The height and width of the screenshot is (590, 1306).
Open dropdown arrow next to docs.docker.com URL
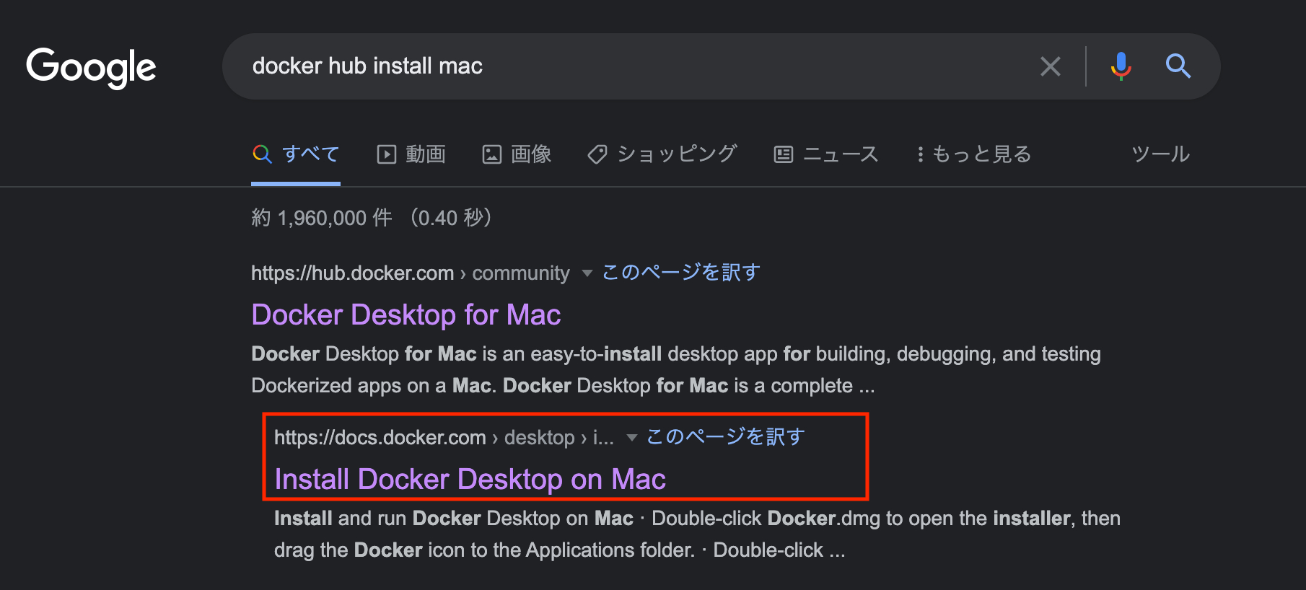(631, 438)
